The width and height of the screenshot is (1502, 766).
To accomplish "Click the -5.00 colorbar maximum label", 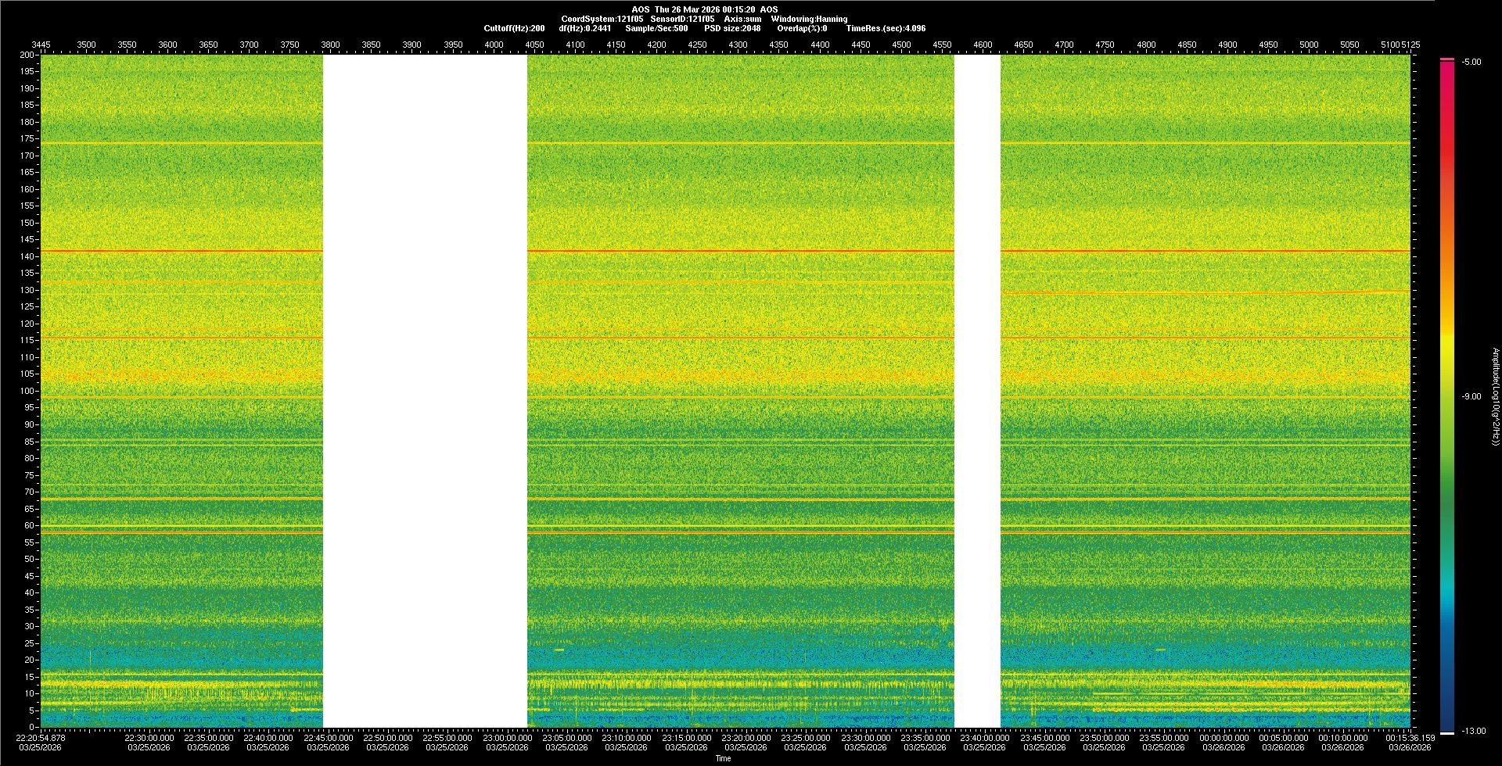I will coord(1471,62).
